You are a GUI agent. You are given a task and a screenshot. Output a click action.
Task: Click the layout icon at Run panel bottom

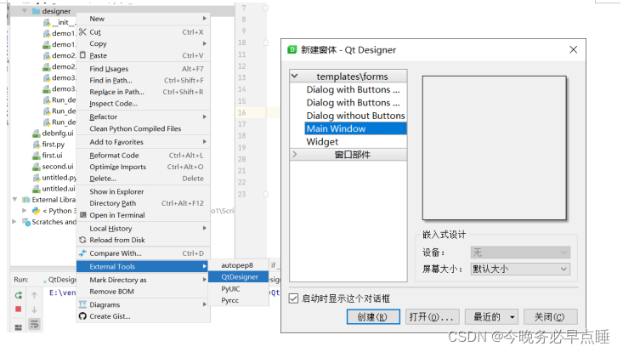19,327
